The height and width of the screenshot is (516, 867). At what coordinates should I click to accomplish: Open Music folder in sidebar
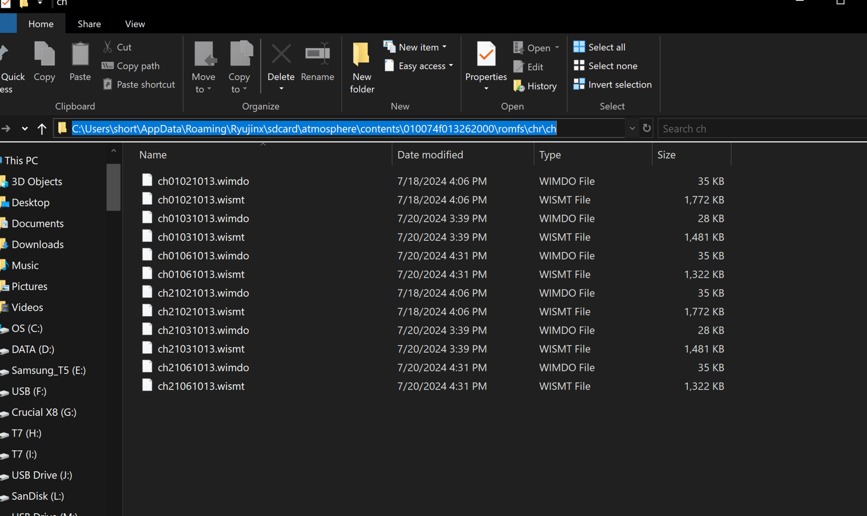(x=25, y=265)
